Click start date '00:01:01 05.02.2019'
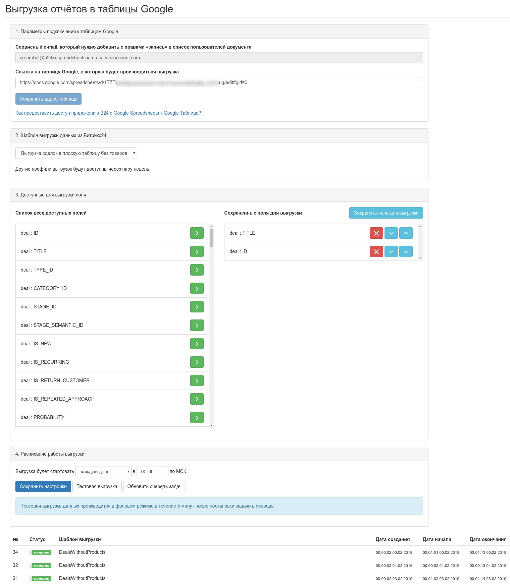The width and height of the screenshot is (510, 586). click(441, 552)
